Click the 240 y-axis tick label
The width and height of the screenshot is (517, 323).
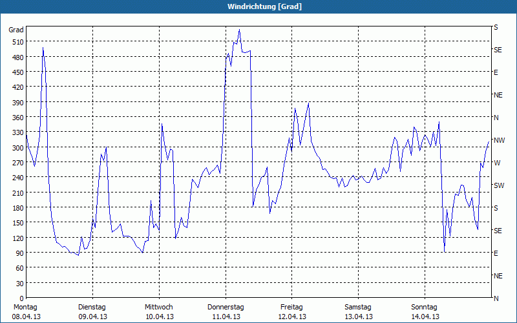(18, 178)
